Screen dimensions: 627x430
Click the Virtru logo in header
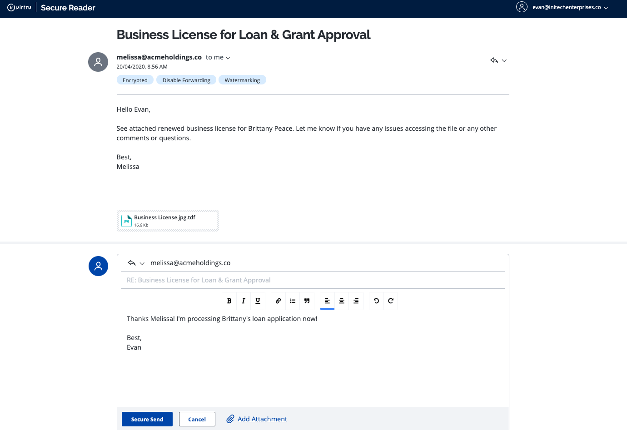20,7
